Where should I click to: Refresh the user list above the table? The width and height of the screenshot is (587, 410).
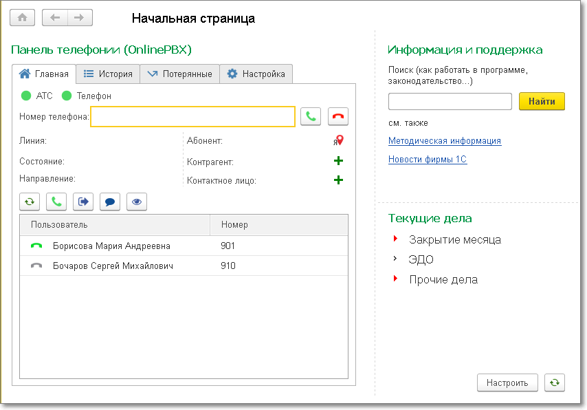pyautogui.click(x=30, y=202)
